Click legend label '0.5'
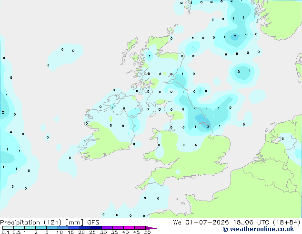Screen dimensions: 302x234 click(17, 232)
